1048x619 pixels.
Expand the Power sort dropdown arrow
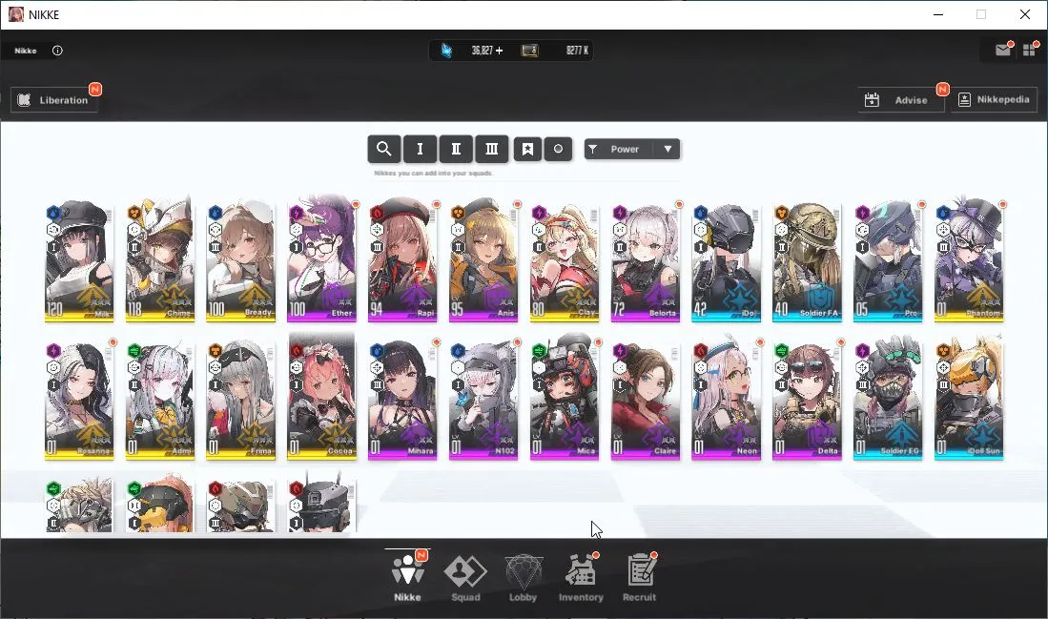[x=667, y=149]
